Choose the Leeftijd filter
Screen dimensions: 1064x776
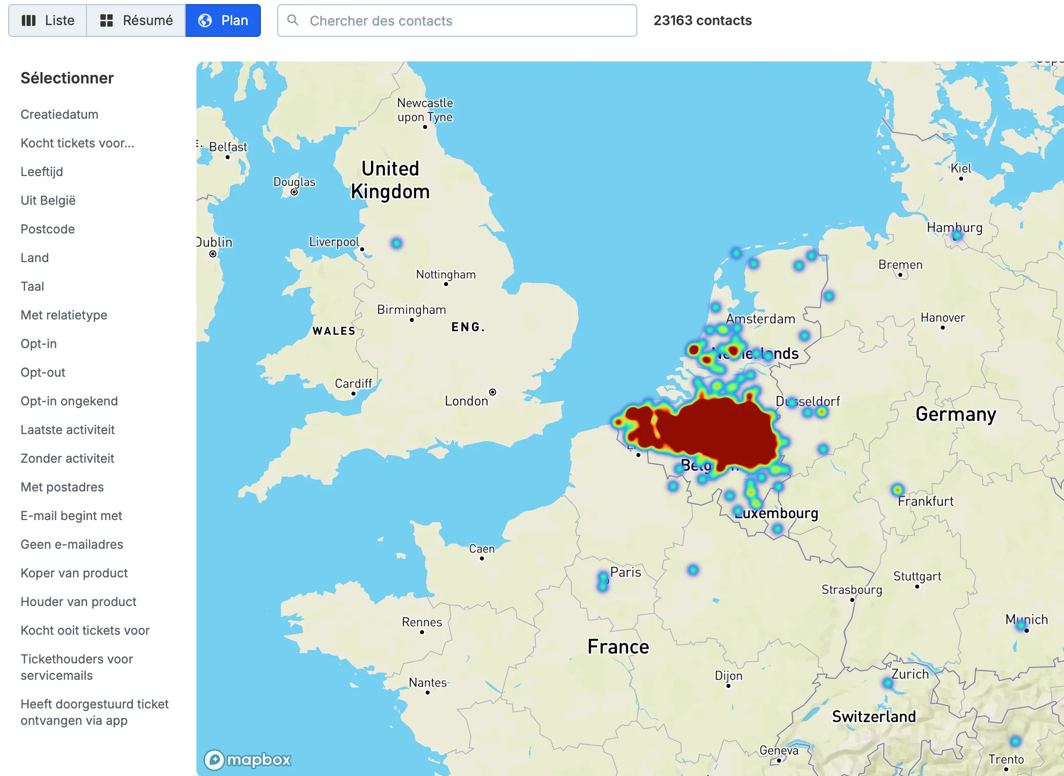[41, 172]
